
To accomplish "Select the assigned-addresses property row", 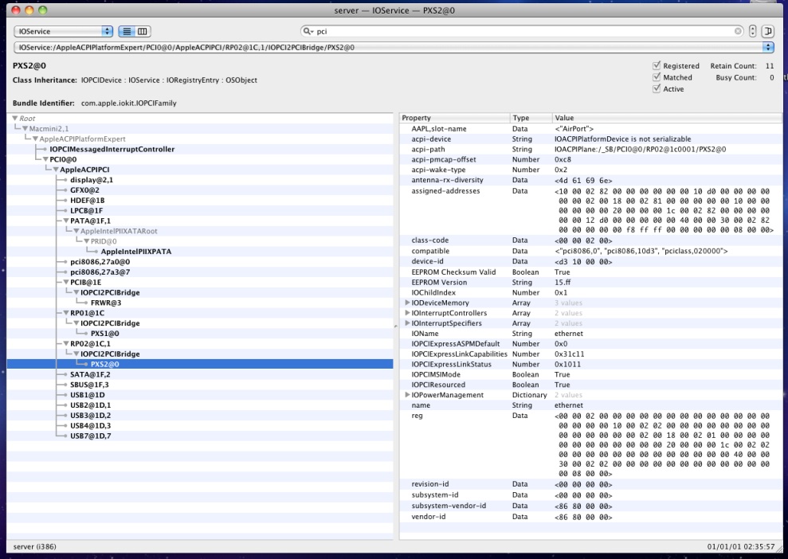I will coord(590,210).
